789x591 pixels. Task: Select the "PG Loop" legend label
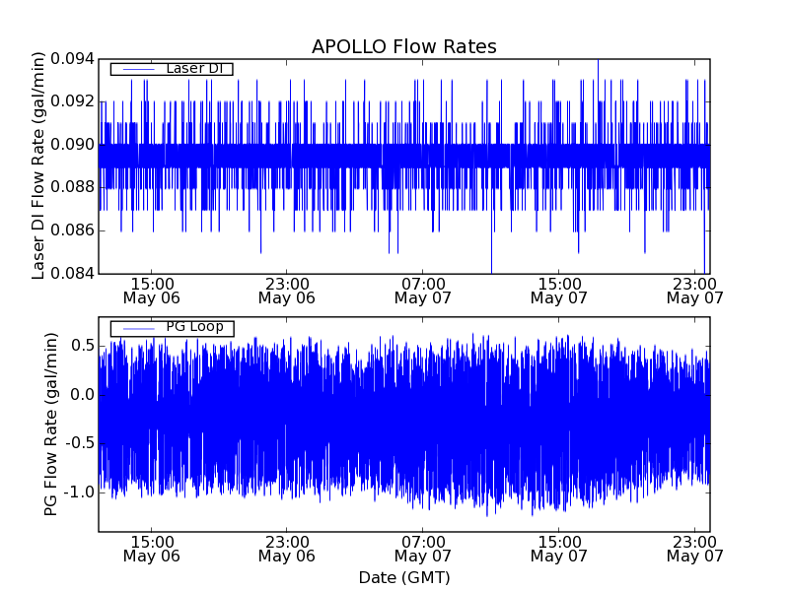194,327
